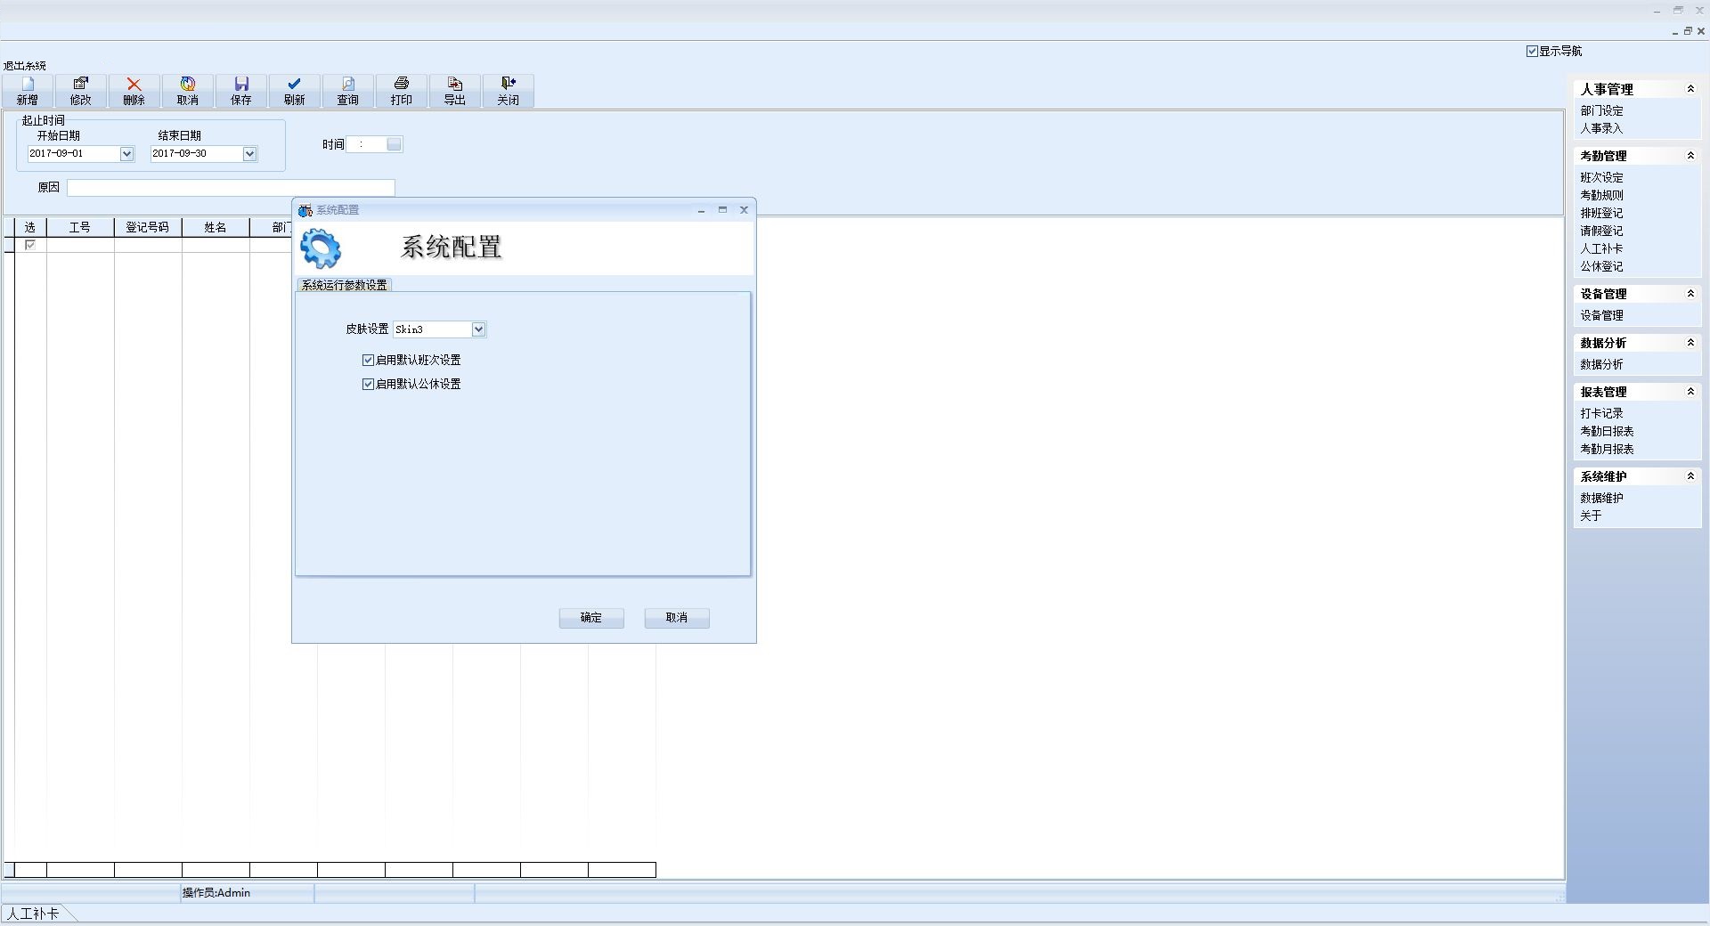Click 操作员:Admin in status bar
The height and width of the screenshot is (926, 1710).
(x=216, y=893)
